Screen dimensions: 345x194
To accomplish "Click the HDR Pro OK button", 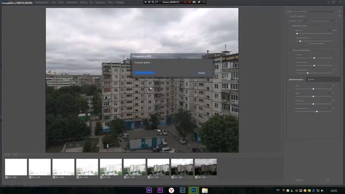I will [328, 180].
